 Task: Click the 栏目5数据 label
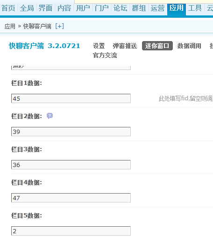click(x=27, y=216)
